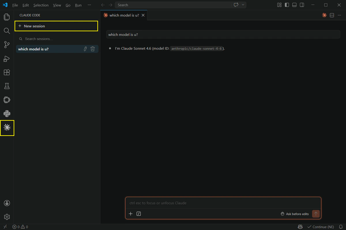Click the plus attach icon in prompt box

coord(131,214)
